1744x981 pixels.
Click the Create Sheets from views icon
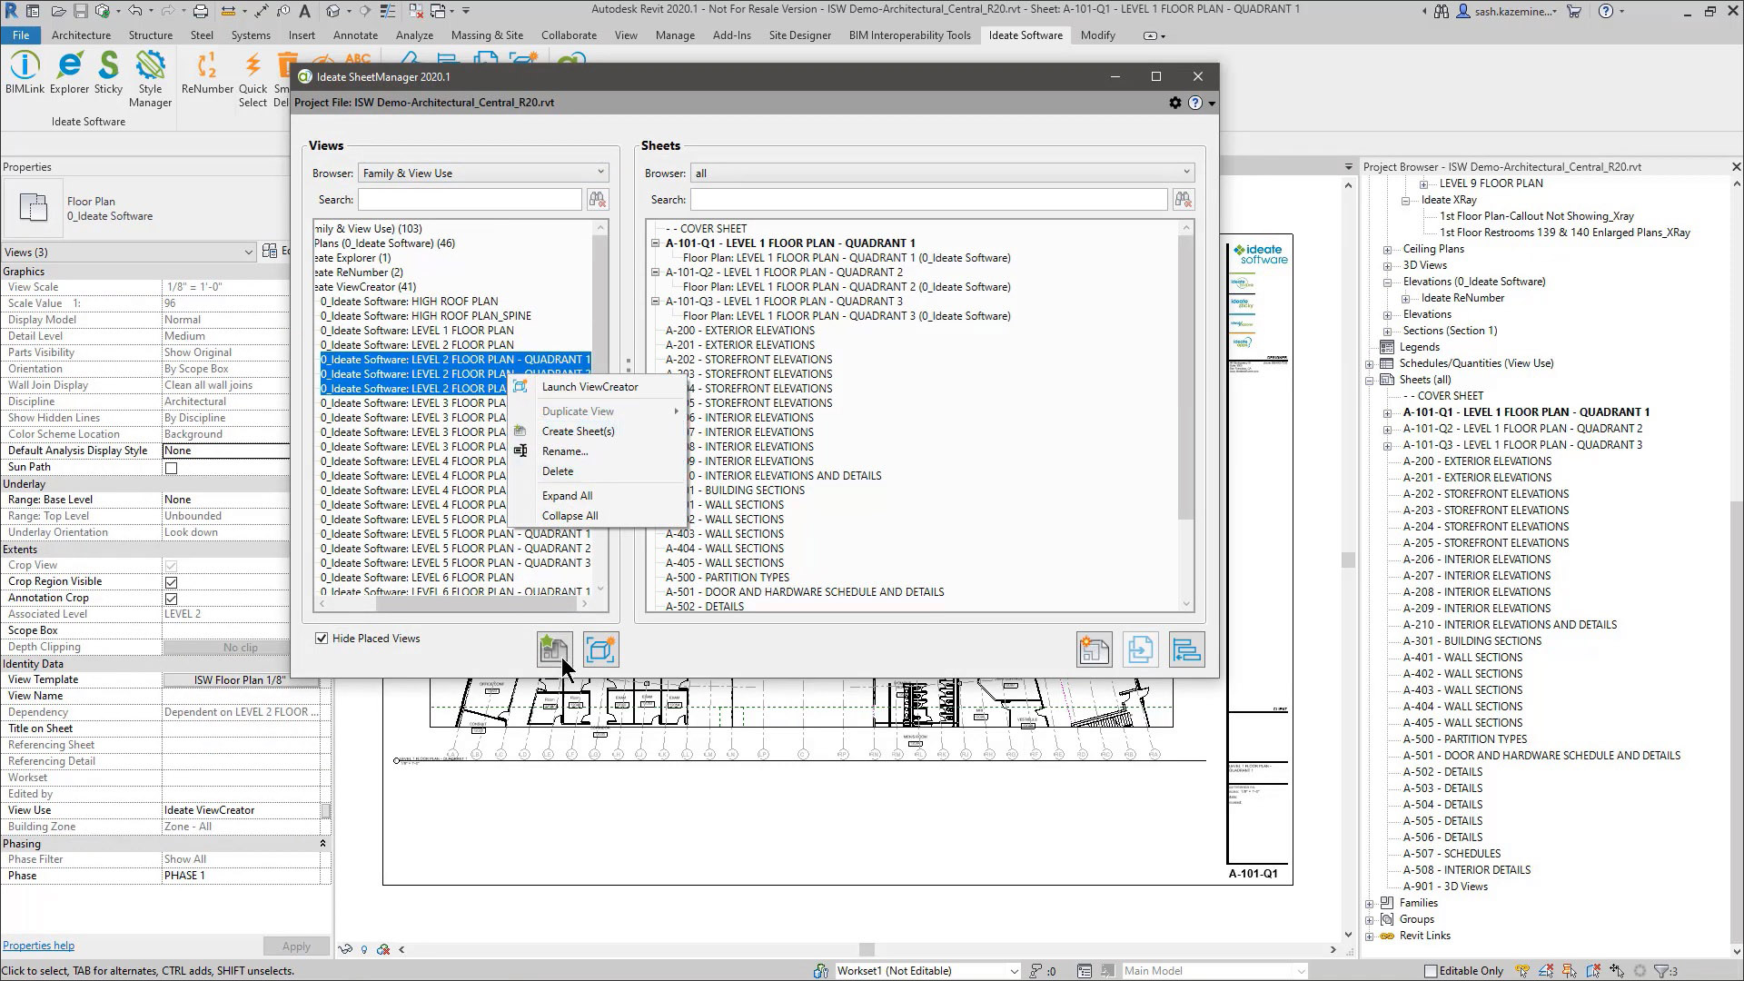click(554, 649)
